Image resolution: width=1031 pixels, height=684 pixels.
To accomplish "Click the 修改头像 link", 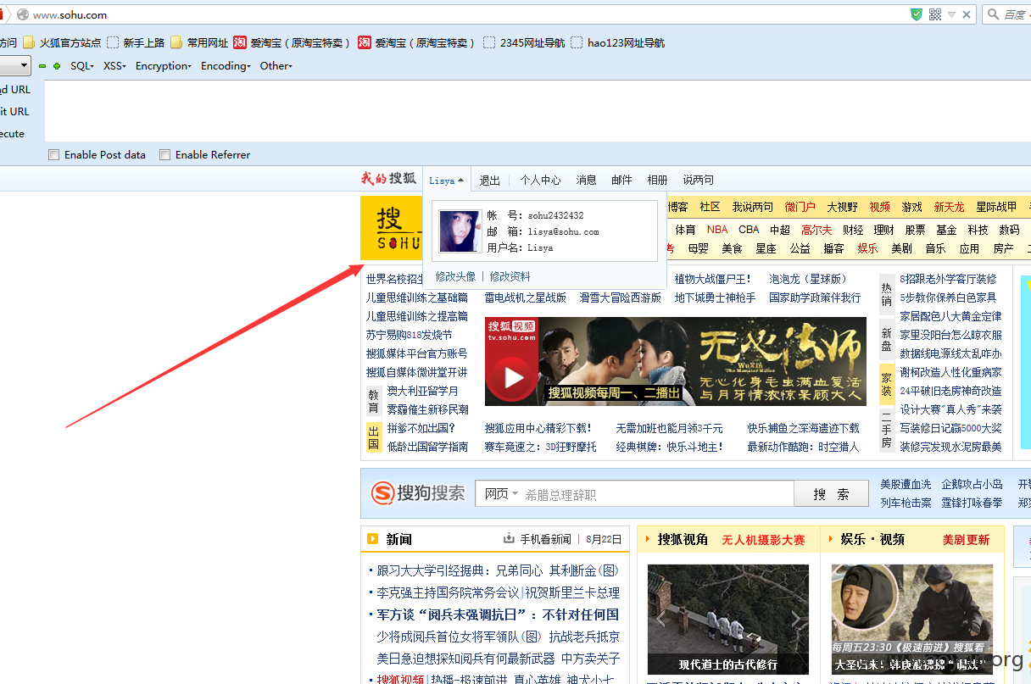I will pyautogui.click(x=455, y=276).
